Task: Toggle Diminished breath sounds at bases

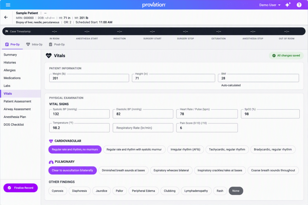Action: click(123, 170)
